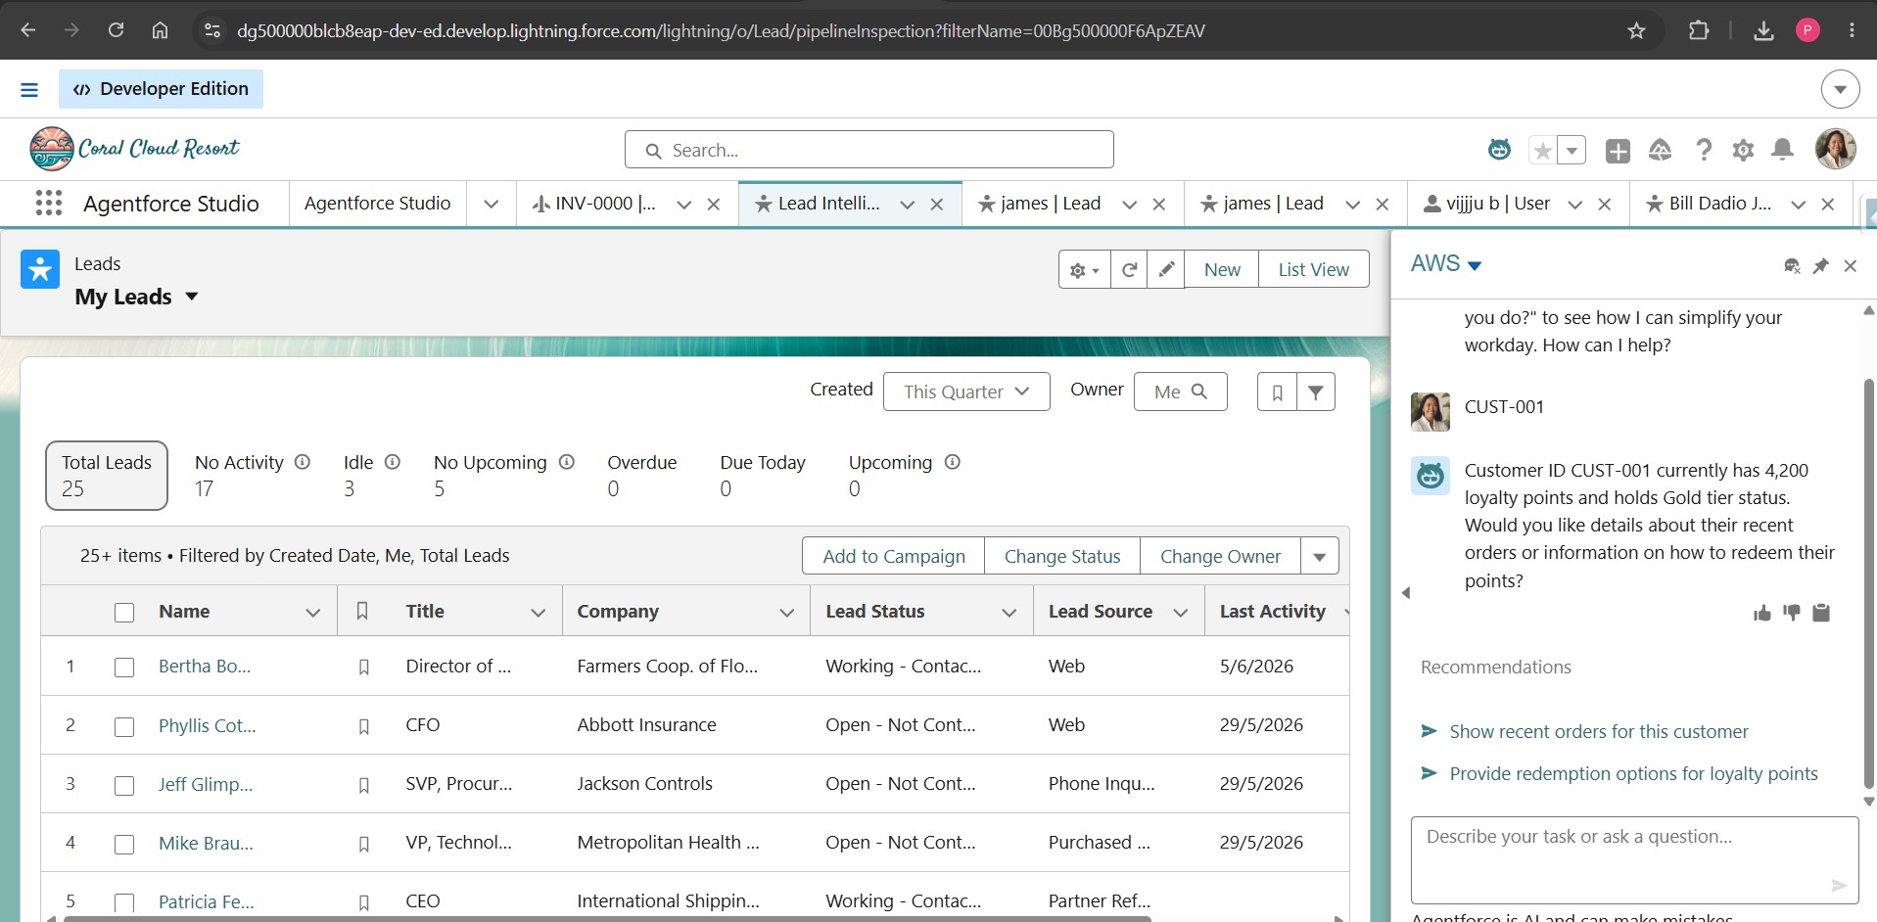Click the user profile avatar
The width and height of the screenshot is (1877, 922).
click(x=1835, y=149)
